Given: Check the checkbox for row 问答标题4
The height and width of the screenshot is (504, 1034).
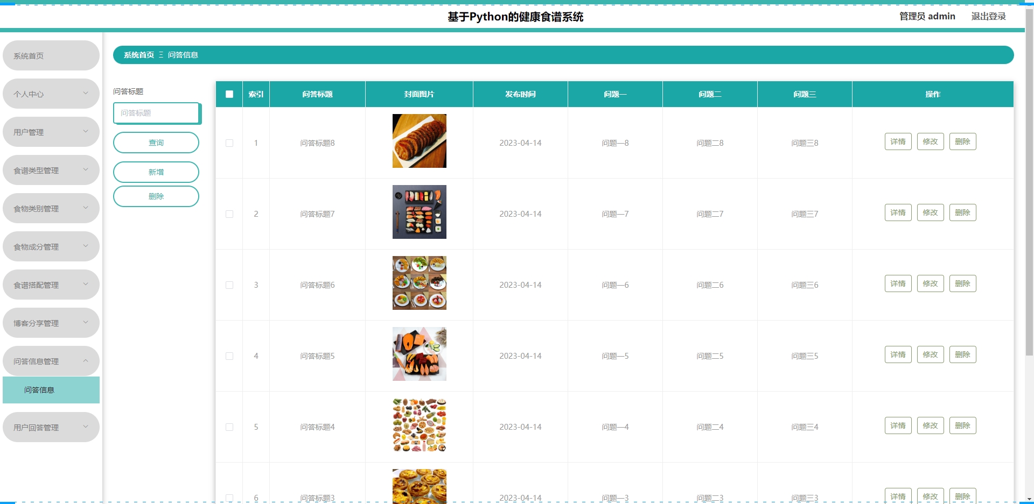Looking at the screenshot, I should 229,427.
